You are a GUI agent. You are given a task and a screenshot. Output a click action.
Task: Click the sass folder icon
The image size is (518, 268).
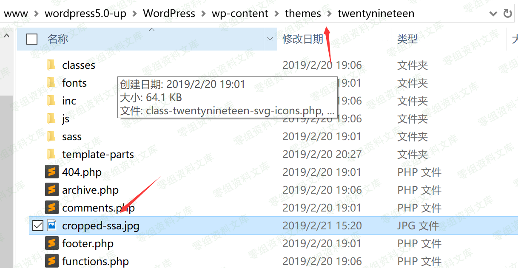51,136
